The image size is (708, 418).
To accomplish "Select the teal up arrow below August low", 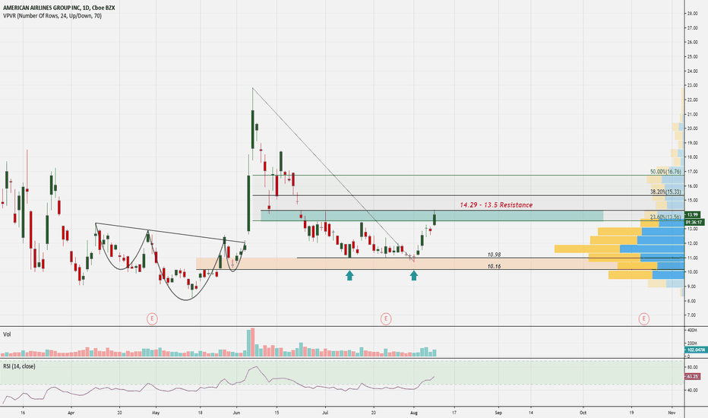I will point(413,275).
